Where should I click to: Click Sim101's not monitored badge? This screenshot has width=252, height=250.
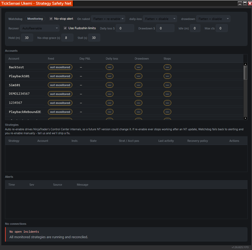pyautogui.click(x=60, y=85)
